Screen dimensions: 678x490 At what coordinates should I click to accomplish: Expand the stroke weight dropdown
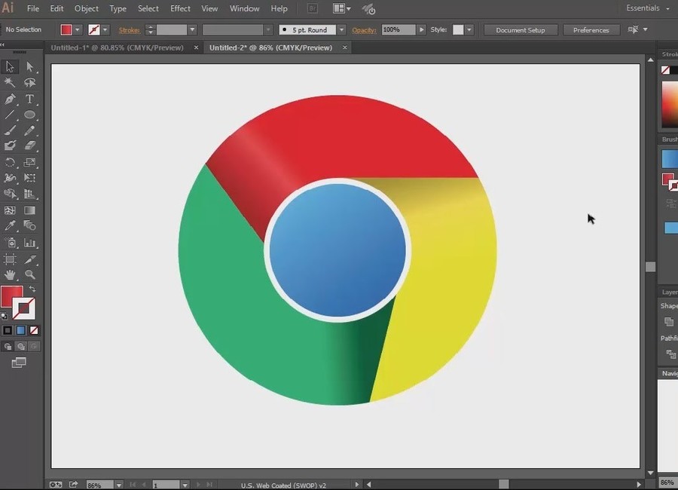tap(192, 29)
